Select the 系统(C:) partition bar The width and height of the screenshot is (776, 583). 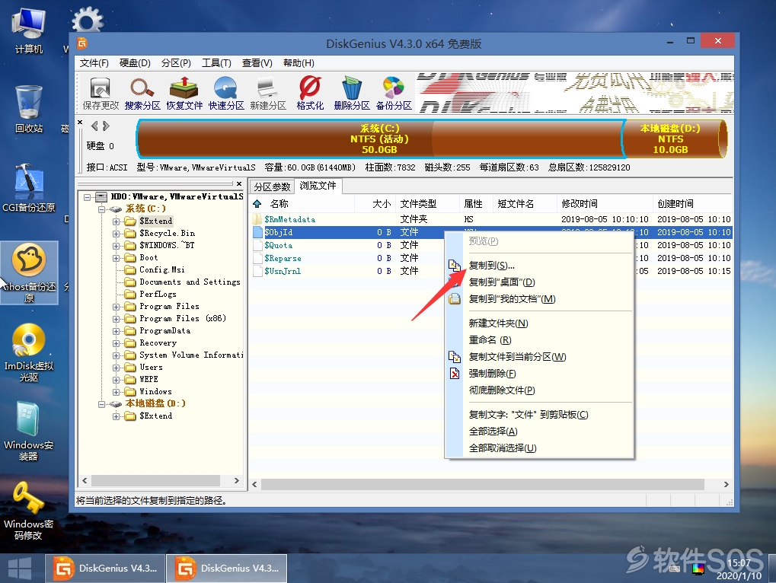pyautogui.click(x=379, y=139)
